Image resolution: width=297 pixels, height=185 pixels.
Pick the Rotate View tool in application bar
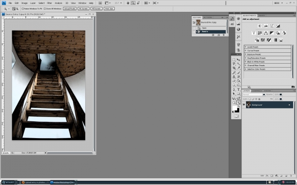(139, 3)
